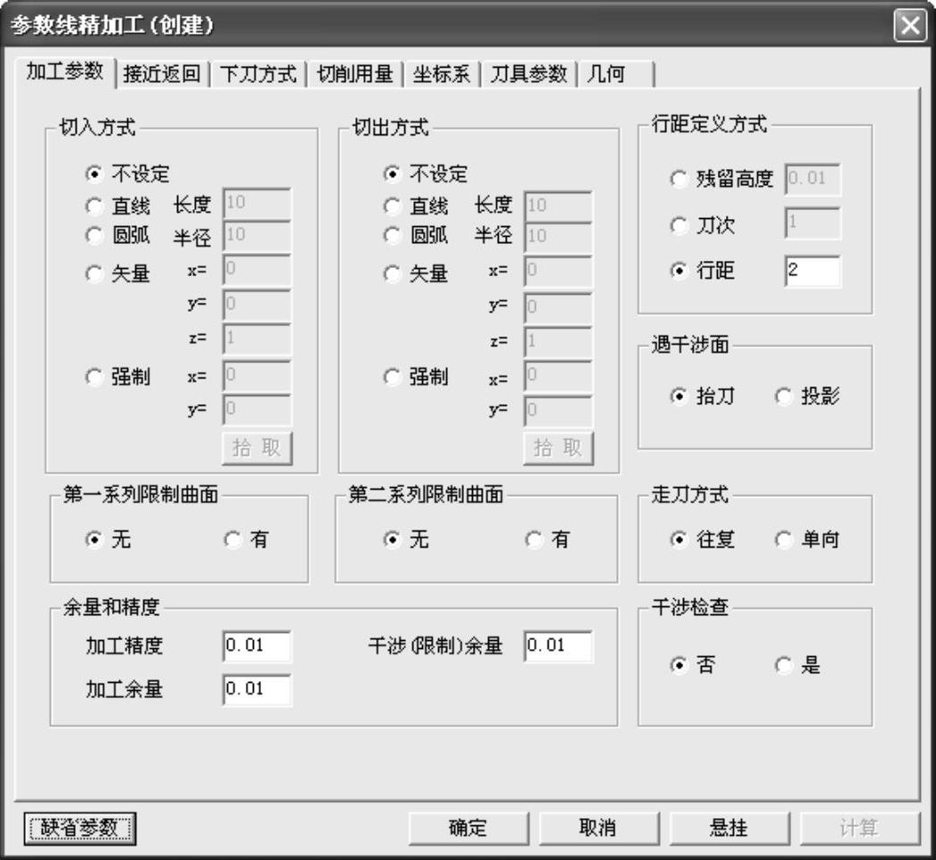This screenshot has height=860, width=936.
Task: Click the 缺省参数 button
Action: coord(79,828)
